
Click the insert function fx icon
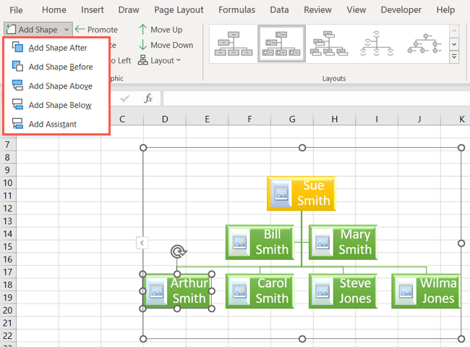(x=148, y=99)
